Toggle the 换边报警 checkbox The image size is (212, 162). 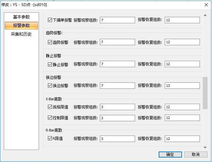tap(50, 86)
